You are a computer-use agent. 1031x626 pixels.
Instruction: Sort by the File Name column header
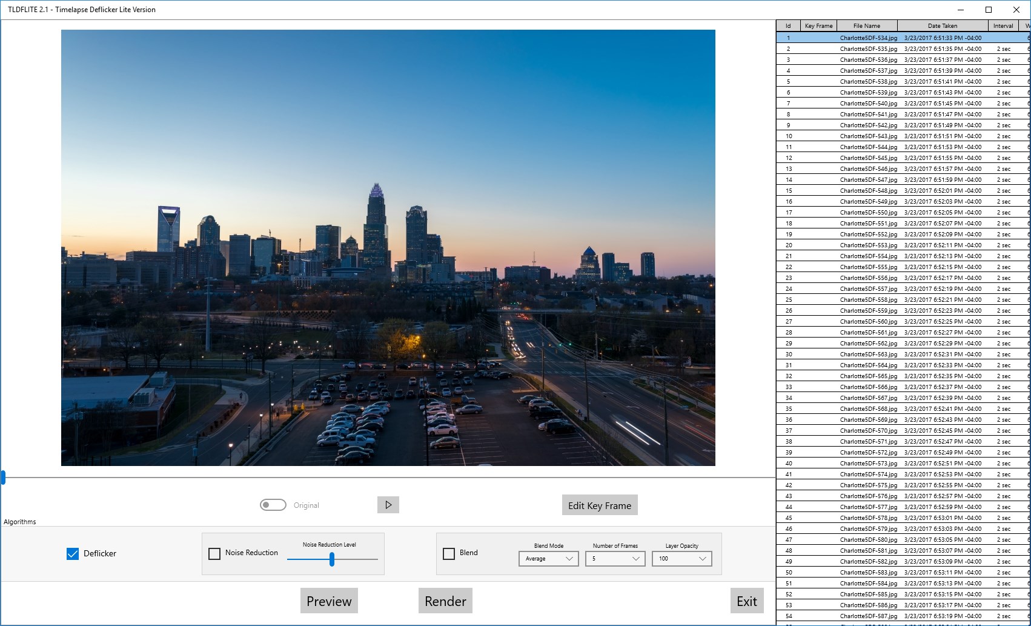[x=866, y=25]
